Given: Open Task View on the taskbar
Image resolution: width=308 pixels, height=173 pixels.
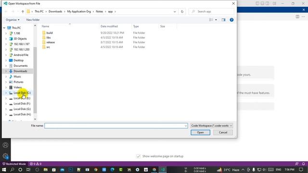Looking at the screenshot, I should pyautogui.click(x=28, y=170).
